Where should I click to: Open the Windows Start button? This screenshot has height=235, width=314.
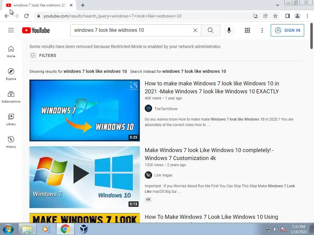[x=8, y=229]
